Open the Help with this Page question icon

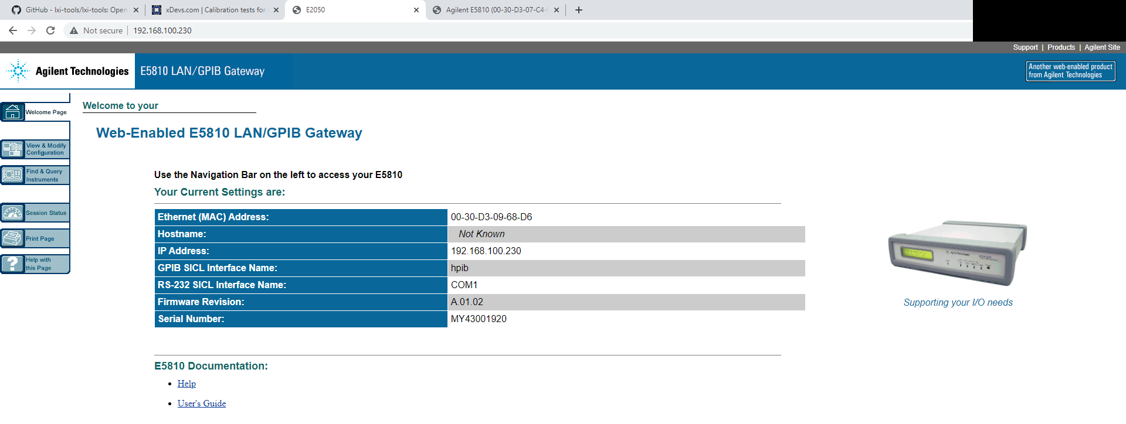[12, 264]
